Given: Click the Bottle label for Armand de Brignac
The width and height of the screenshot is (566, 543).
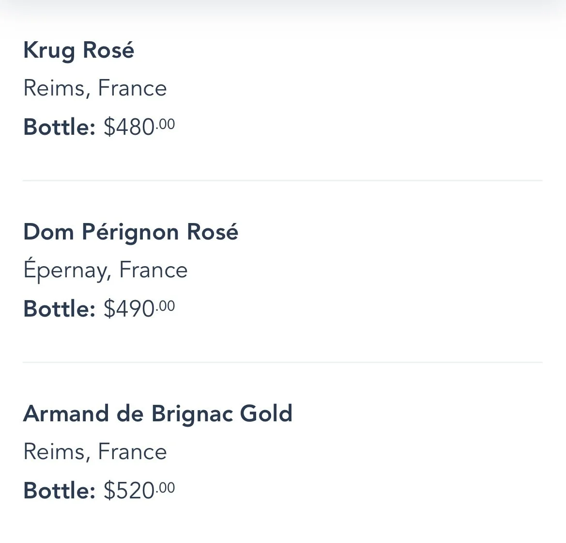Looking at the screenshot, I should pyautogui.click(x=59, y=491).
